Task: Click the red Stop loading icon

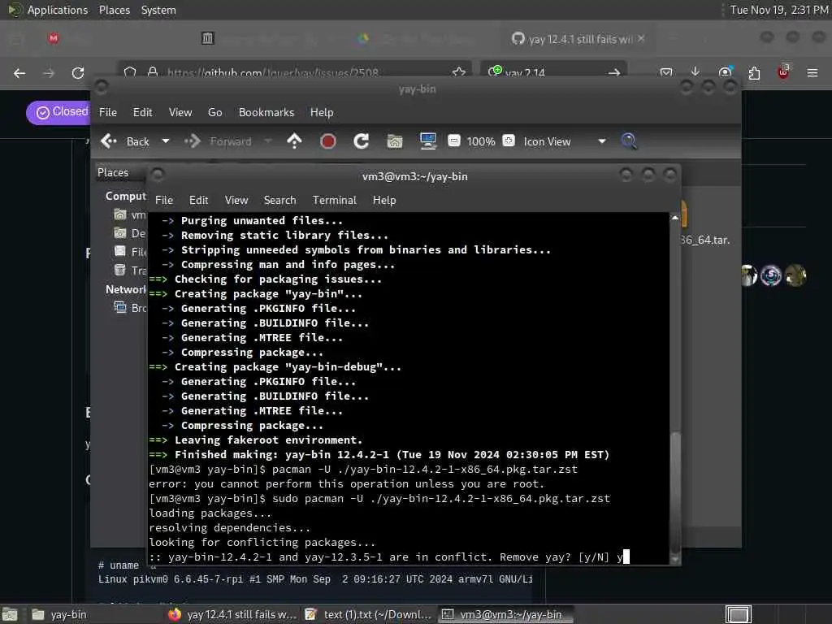Action: (328, 141)
